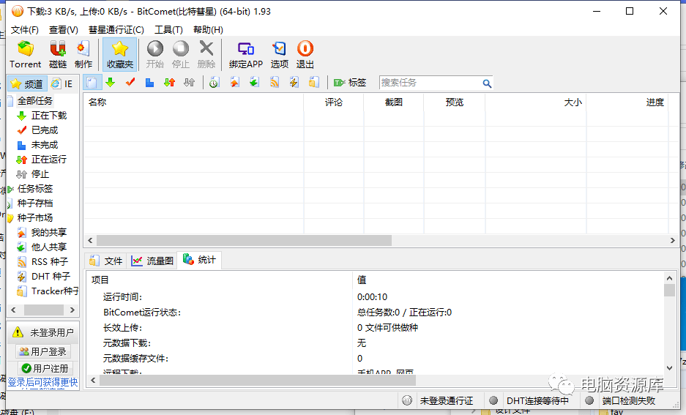Show all tasks filter icon in task toolbar
The width and height of the screenshot is (686, 415).
[92, 82]
